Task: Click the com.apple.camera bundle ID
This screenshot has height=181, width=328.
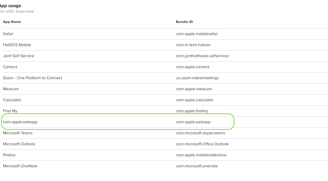Action: pos(193,67)
